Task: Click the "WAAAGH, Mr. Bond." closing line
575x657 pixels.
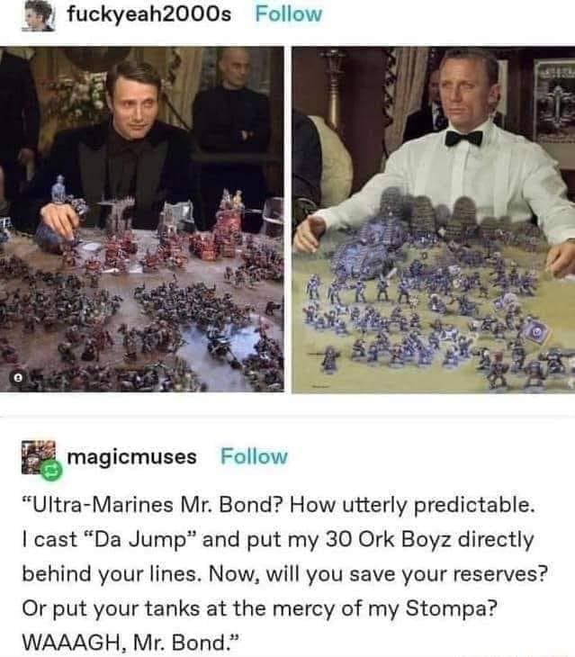Action: click(131, 642)
